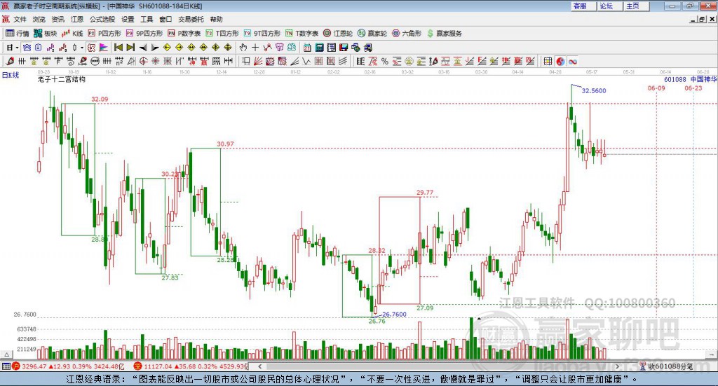Open the 9T四方形 tool
The width and height of the screenshot is (718, 386).
pyautogui.click(x=262, y=34)
